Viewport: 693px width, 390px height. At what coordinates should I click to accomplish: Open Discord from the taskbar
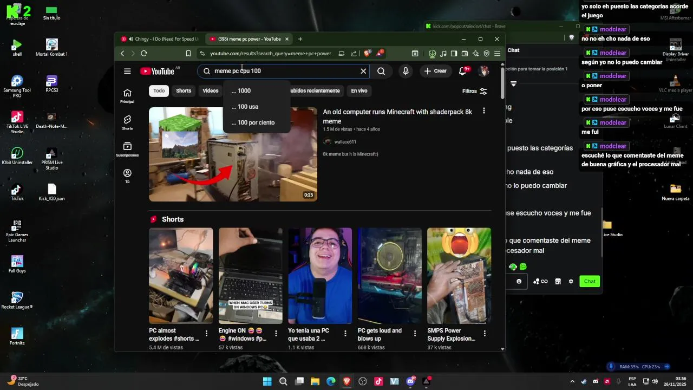click(x=410, y=381)
